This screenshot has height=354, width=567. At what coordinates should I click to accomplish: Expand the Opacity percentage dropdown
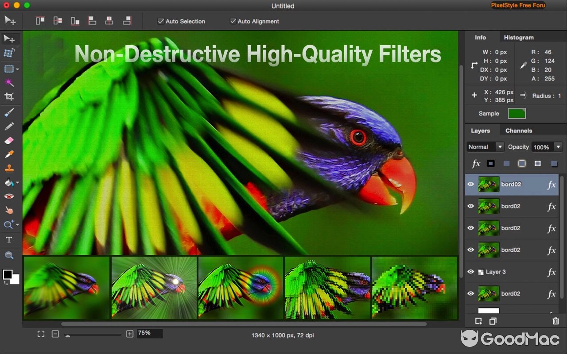tap(558, 146)
